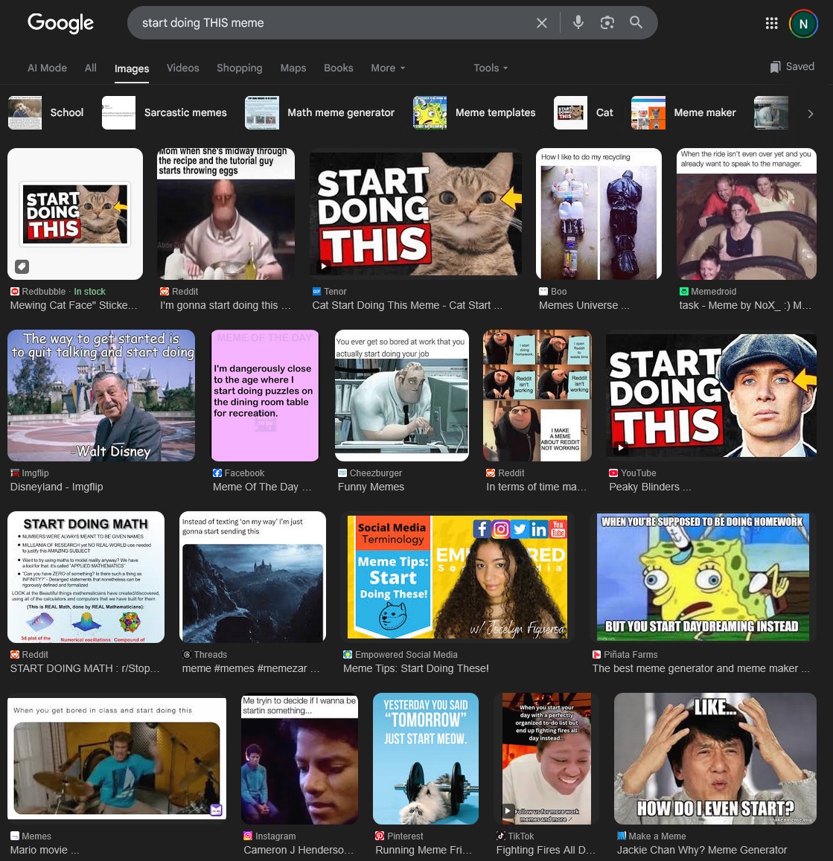
Task: Click the Memedroid favicon by task meme
Action: pyautogui.click(x=683, y=292)
